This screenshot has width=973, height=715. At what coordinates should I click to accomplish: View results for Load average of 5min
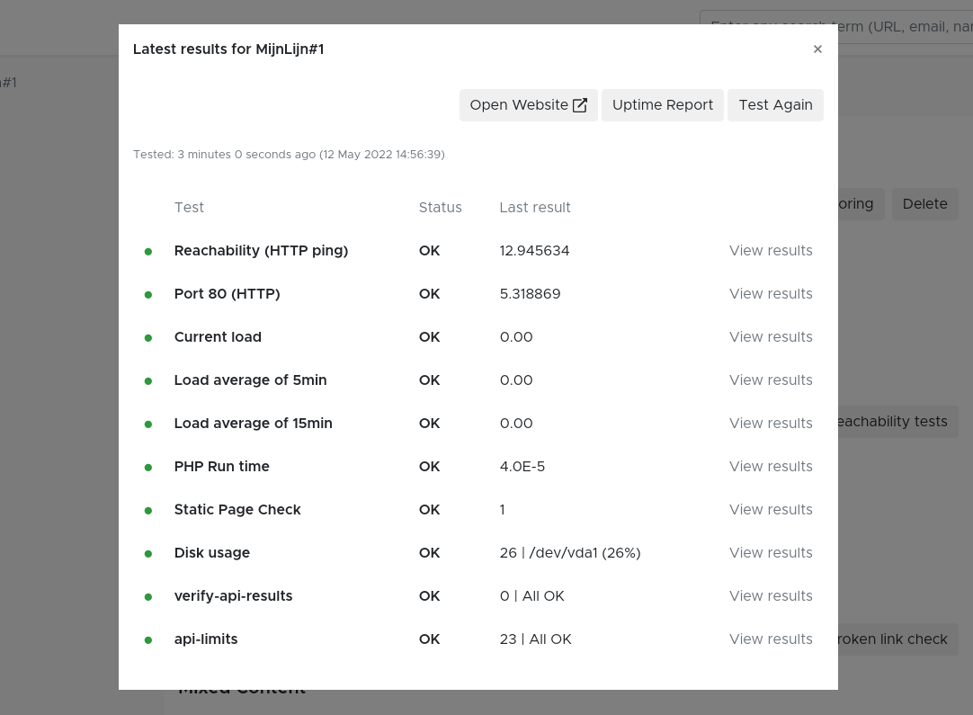771,380
